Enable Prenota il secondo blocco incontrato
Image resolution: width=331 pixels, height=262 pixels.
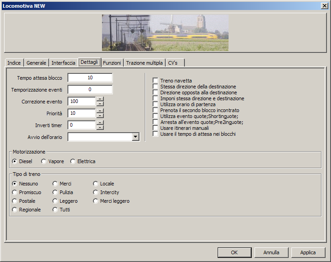point(156,110)
